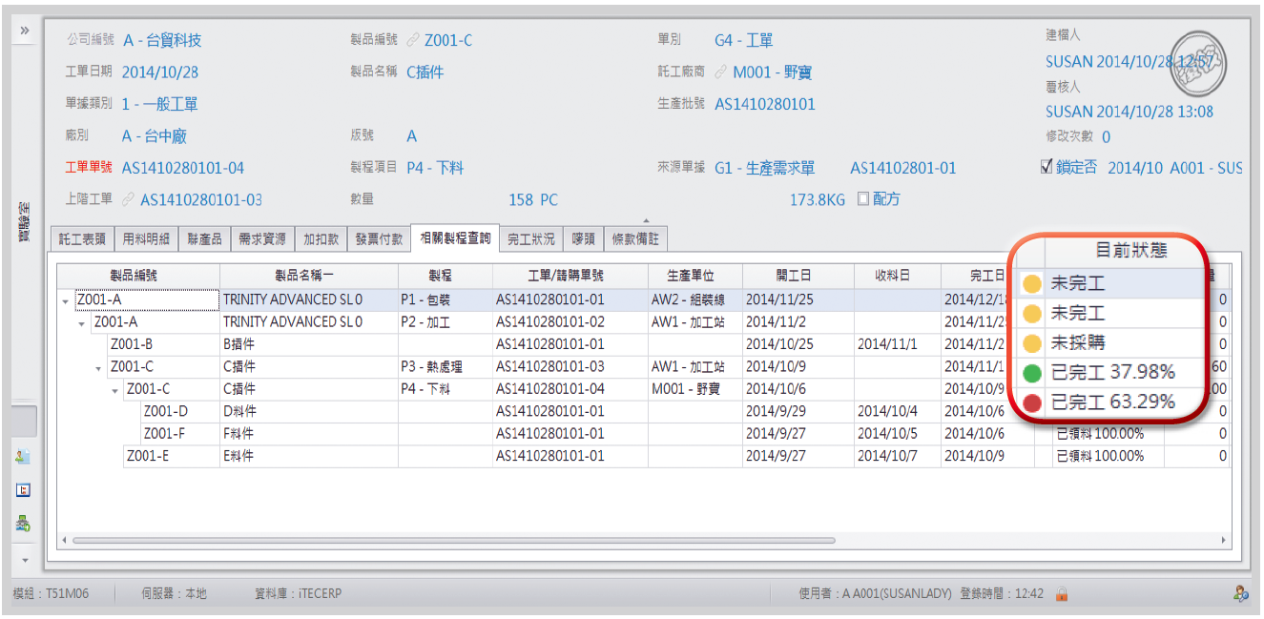Click the horizontal scrollbar's left arrow

[x=65, y=540]
